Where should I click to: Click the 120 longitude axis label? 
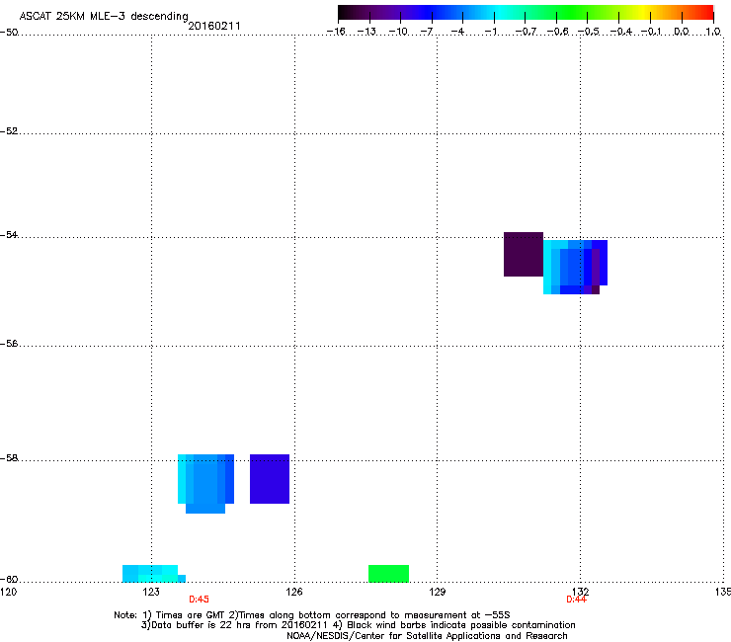(x=9, y=592)
